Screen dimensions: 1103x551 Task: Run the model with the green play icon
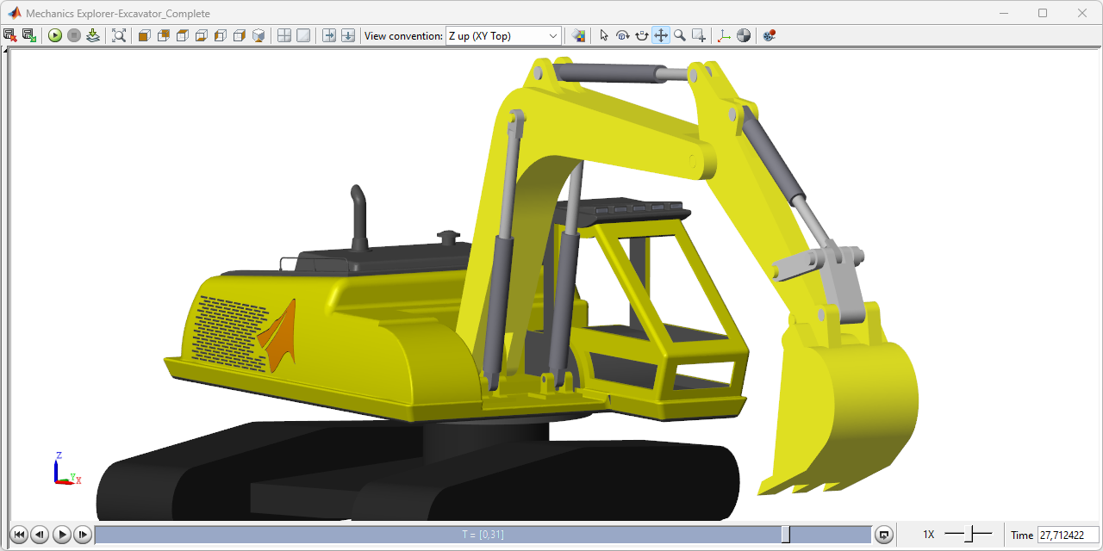pos(55,35)
